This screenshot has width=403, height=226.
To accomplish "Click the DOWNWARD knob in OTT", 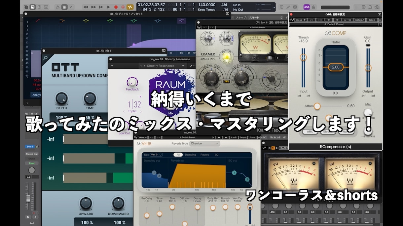I will (x=118, y=204).
